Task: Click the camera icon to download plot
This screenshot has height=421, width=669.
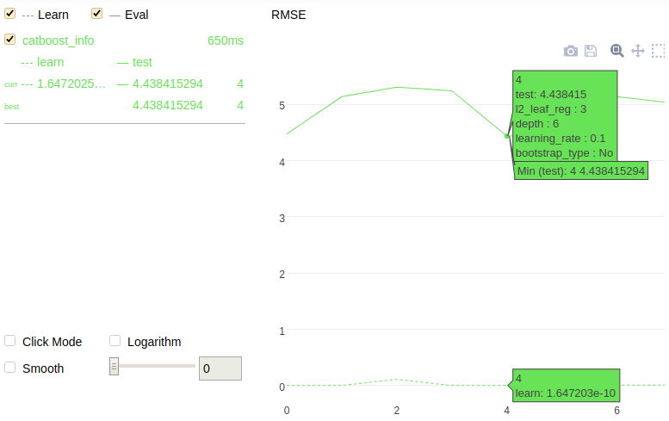Action: (x=570, y=52)
